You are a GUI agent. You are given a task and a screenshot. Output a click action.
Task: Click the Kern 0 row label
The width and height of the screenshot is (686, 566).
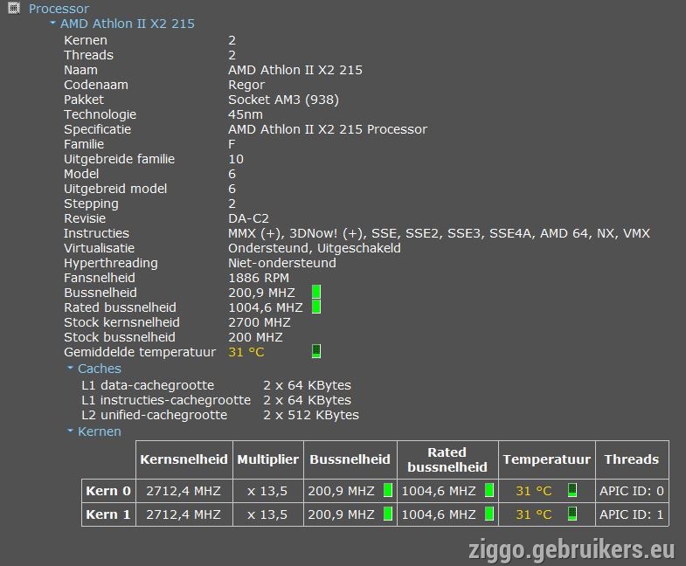tap(108, 491)
